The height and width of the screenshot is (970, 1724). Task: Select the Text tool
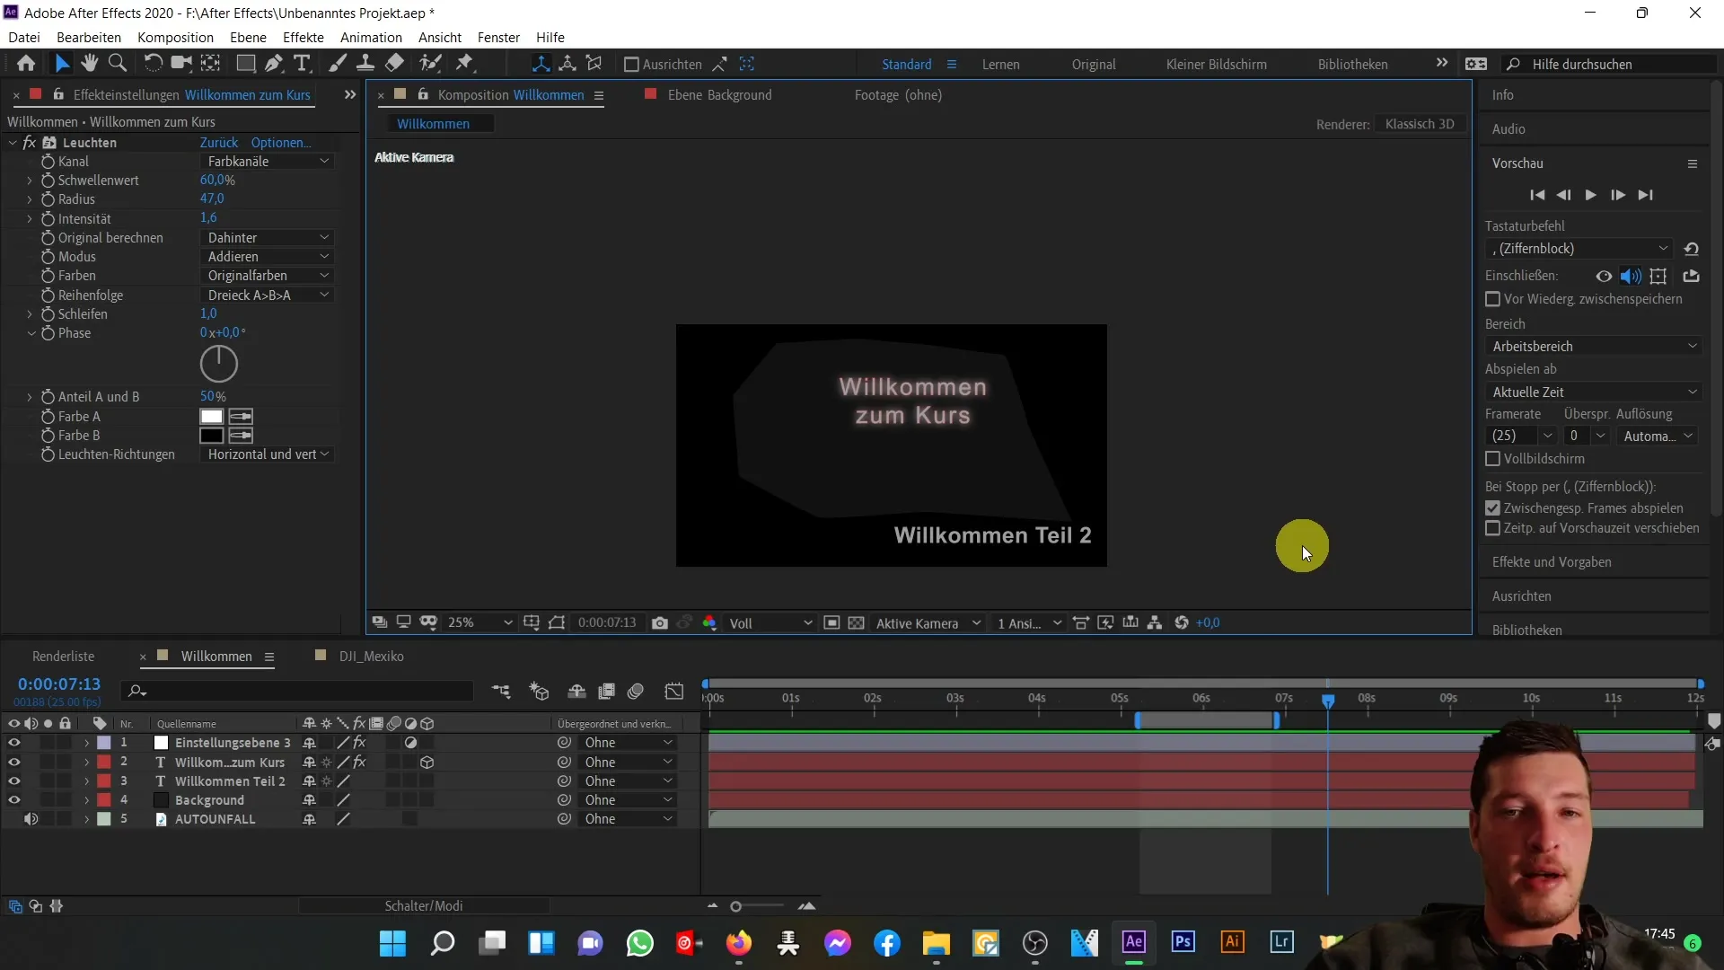[x=303, y=64]
